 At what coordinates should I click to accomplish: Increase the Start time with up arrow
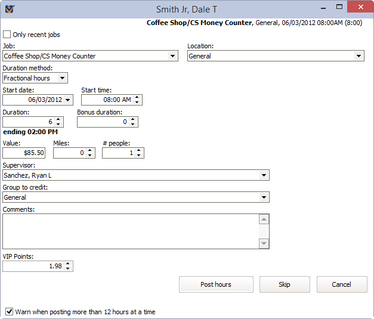pos(137,97)
